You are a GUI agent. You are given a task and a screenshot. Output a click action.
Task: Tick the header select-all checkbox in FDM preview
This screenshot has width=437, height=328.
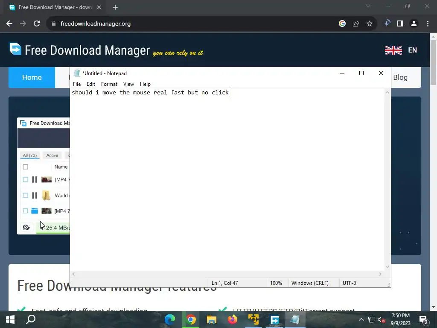click(25, 167)
